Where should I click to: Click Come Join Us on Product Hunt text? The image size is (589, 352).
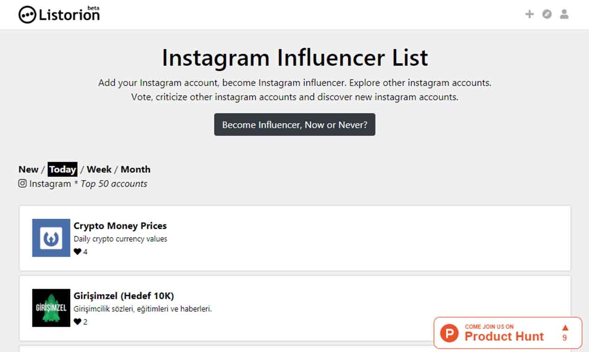click(504, 333)
